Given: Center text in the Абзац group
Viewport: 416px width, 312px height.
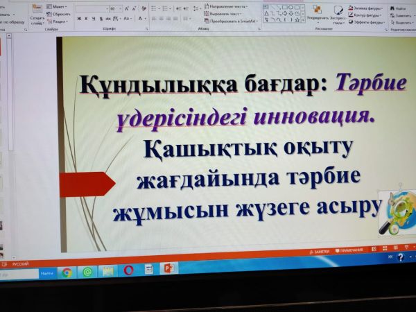Looking at the screenshot, I should coord(162,19).
